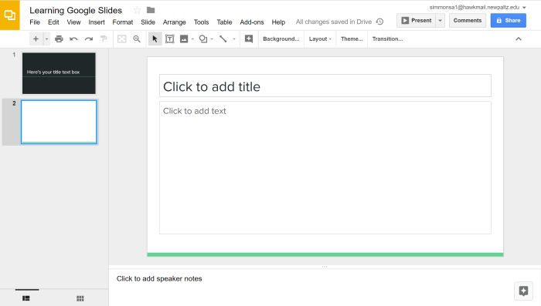The height and width of the screenshot is (306, 541).
Task: Star the Learning Google Slides document
Action: point(137,10)
